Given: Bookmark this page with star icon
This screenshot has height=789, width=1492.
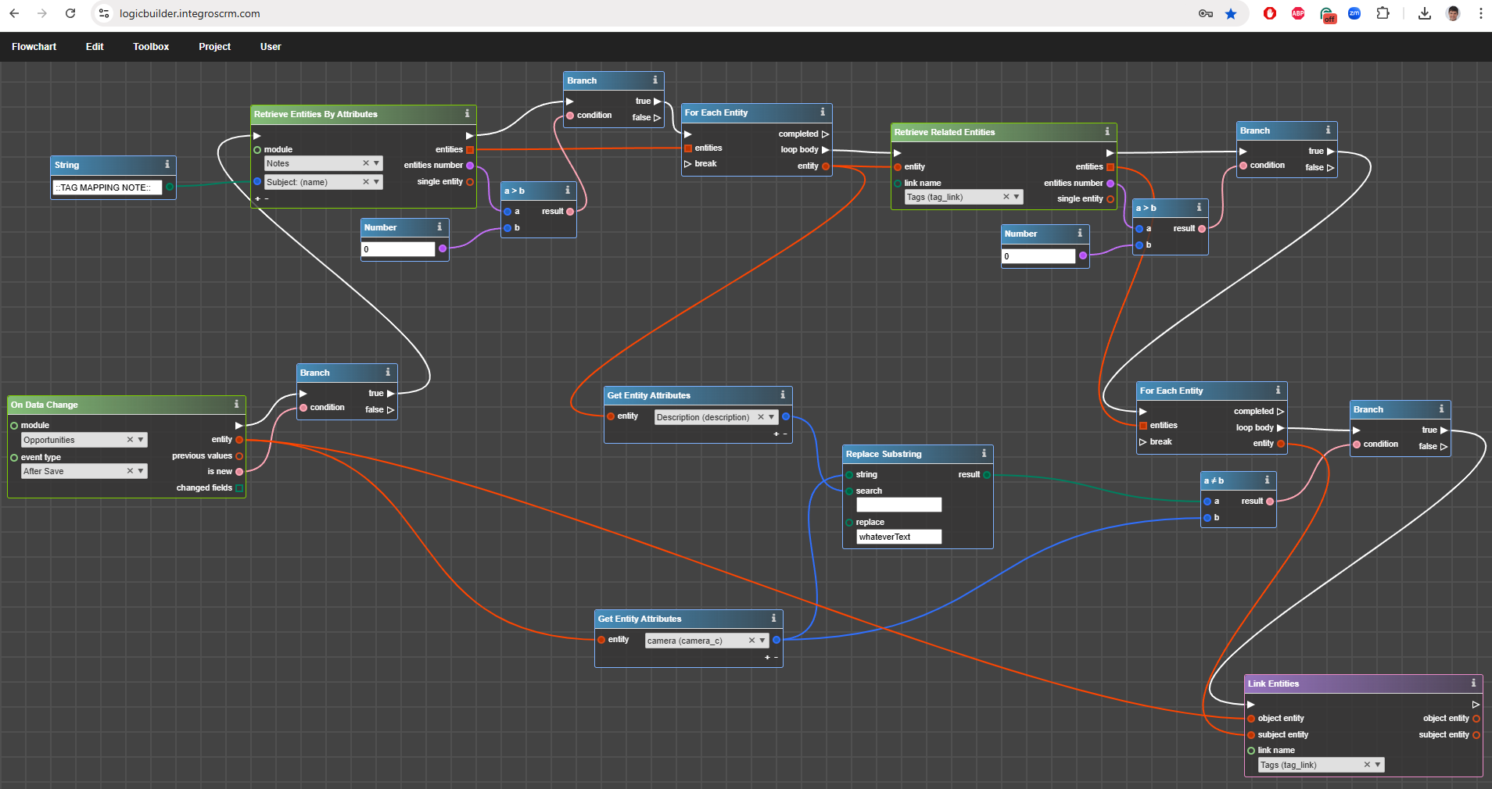Looking at the screenshot, I should pyautogui.click(x=1231, y=13).
